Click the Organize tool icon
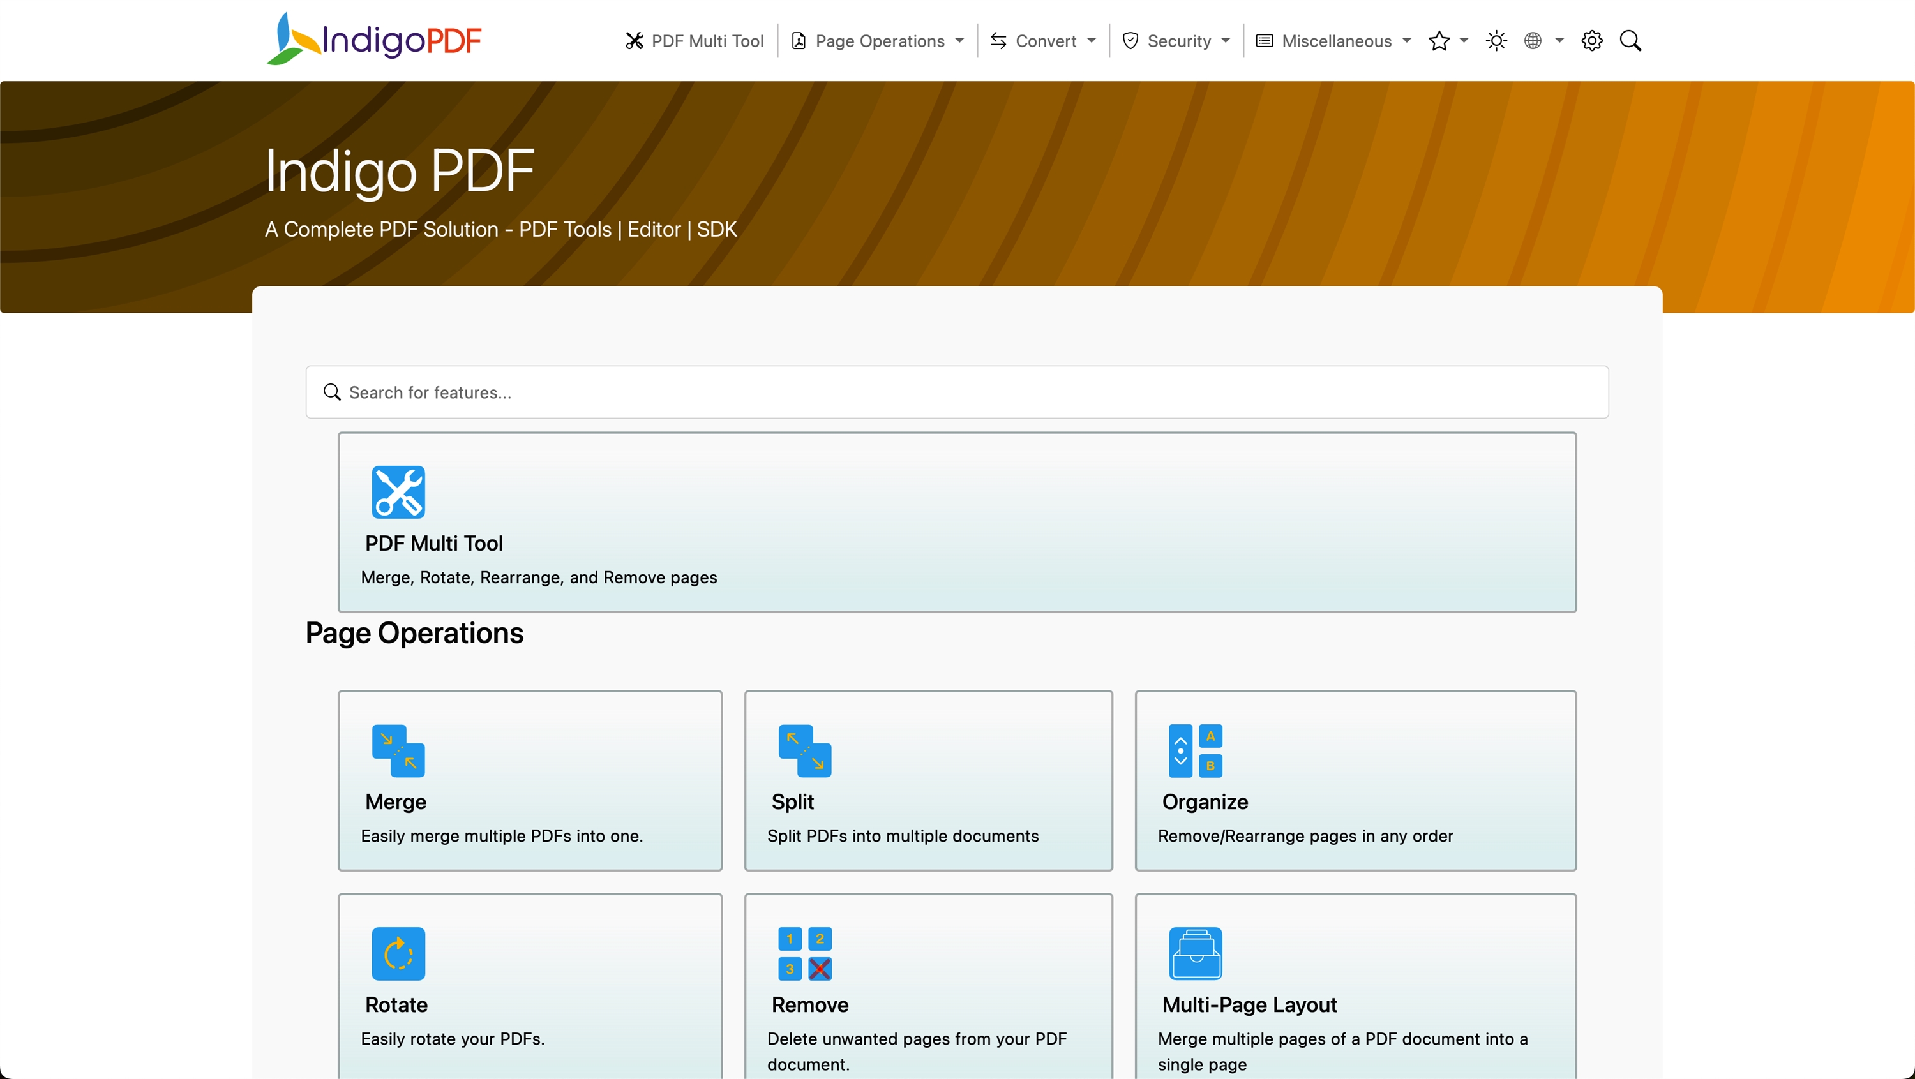1915x1079 pixels. pyautogui.click(x=1195, y=750)
